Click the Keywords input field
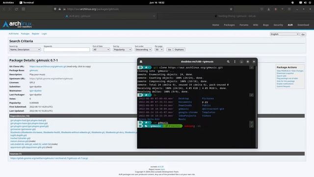 [x=67, y=50]
